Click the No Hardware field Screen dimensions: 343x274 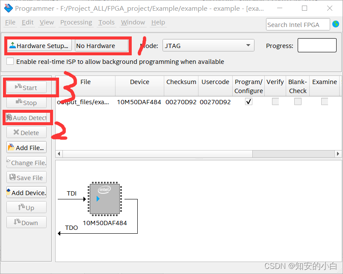pyautogui.click(x=101, y=45)
